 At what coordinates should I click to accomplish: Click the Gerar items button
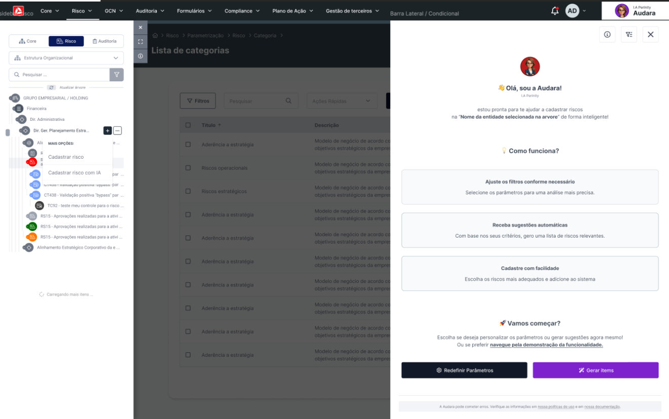(x=595, y=370)
